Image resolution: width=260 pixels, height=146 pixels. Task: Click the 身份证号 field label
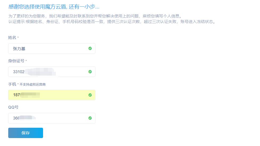coord(16,61)
